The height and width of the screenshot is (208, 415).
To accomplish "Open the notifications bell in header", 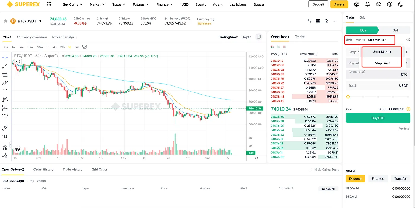I will pos(368,4).
